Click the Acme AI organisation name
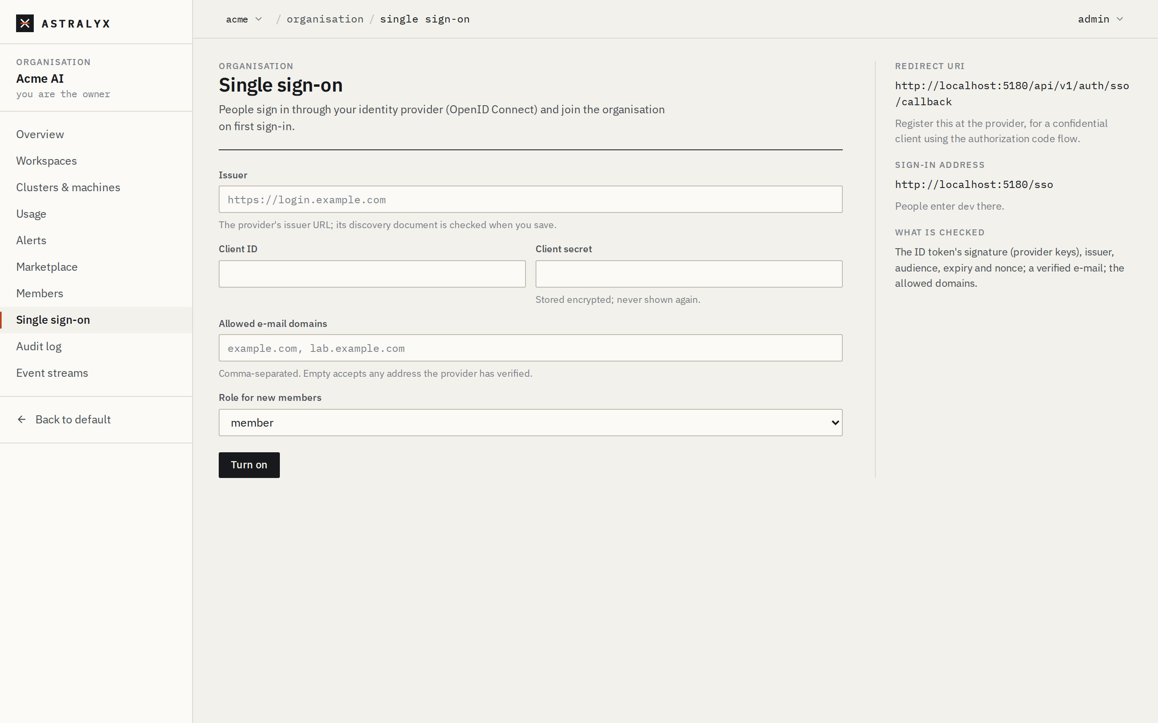 click(x=40, y=78)
